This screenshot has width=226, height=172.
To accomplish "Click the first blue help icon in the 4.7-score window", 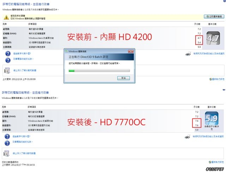I will click(x=8, y=53).
